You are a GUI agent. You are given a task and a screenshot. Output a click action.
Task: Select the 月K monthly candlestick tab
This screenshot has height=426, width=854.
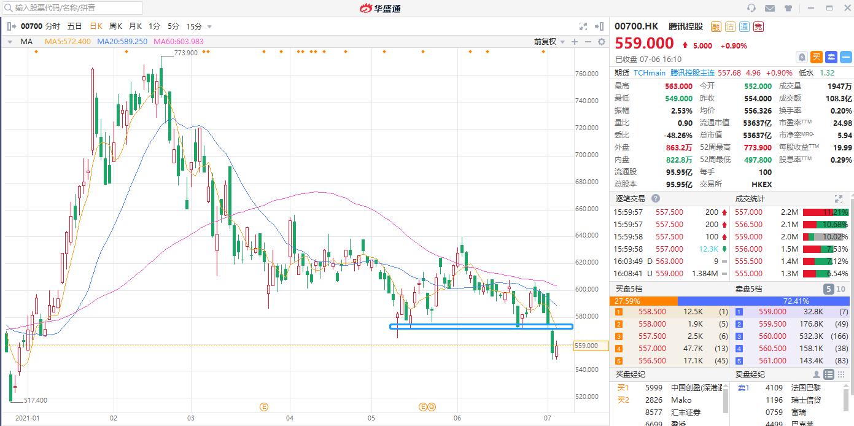(x=135, y=26)
